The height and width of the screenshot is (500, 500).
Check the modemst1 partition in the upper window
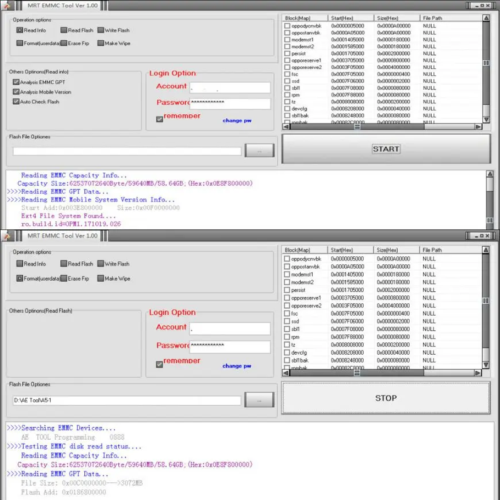coord(287,40)
